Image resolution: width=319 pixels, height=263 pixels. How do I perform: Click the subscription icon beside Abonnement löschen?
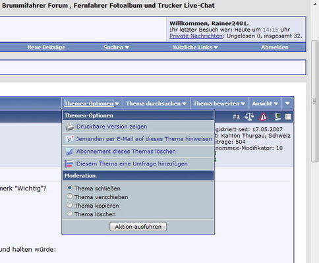point(69,152)
